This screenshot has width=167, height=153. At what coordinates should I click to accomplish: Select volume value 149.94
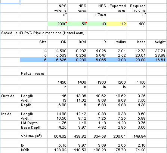click(139, 136)
